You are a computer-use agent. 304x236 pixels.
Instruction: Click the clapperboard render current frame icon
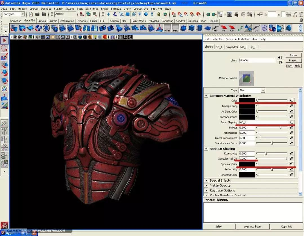[x=236, y=14]
